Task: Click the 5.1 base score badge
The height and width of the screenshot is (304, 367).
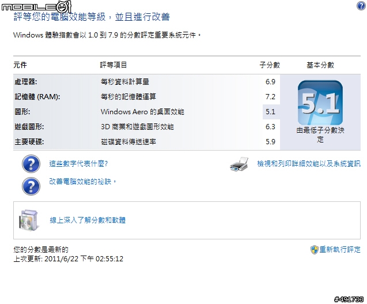Action: pos(320,103)
